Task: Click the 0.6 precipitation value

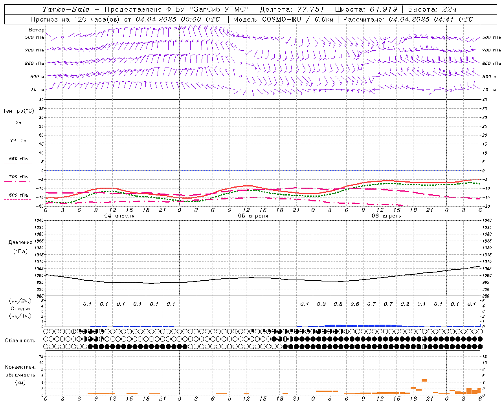Action: [355, 304]
